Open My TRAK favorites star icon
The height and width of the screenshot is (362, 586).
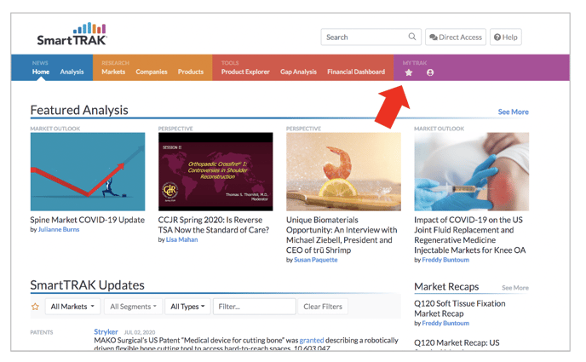tap(409, 72)
